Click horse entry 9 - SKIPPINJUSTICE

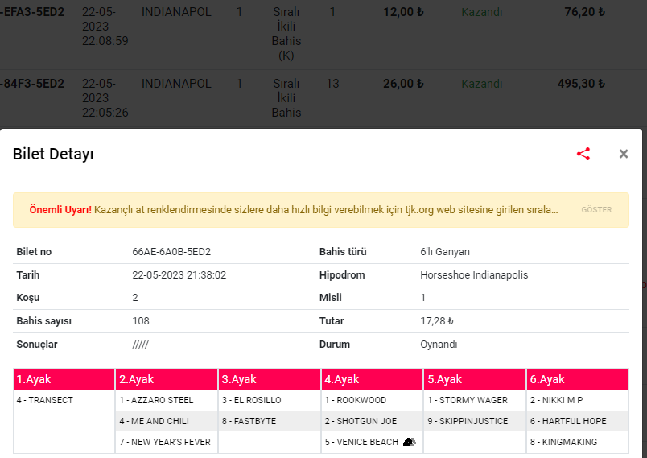pyautogui.click(x=468, y=421)
